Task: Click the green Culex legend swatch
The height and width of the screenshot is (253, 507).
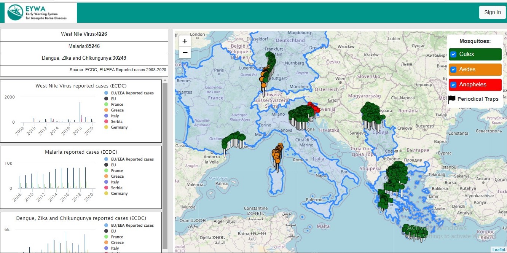Action: 475,54
